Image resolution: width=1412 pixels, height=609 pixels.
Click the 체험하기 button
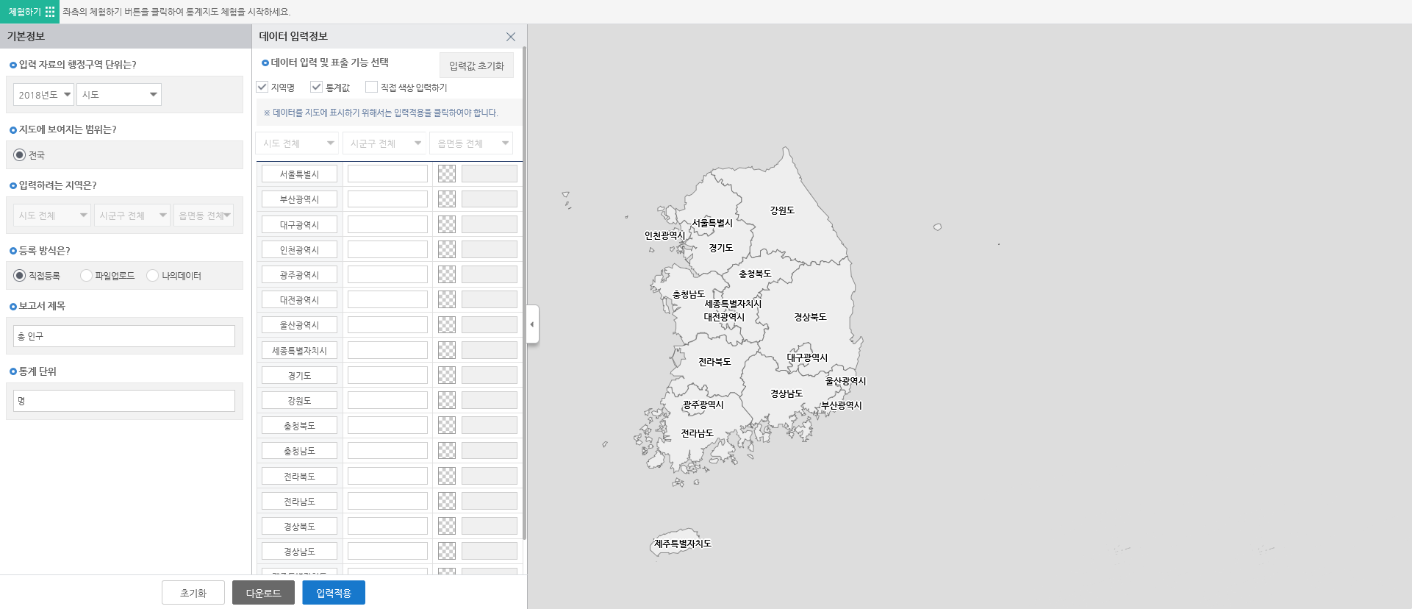tap(29, 12)
